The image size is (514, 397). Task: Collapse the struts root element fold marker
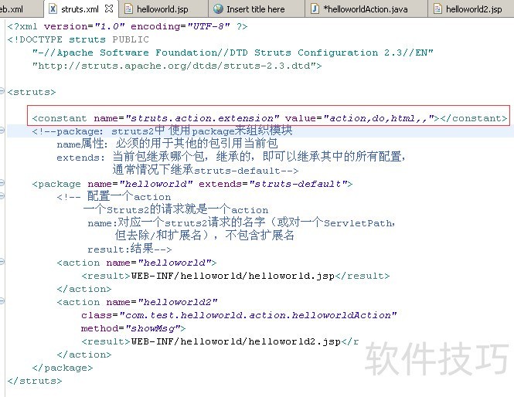(x=3, y=92)
